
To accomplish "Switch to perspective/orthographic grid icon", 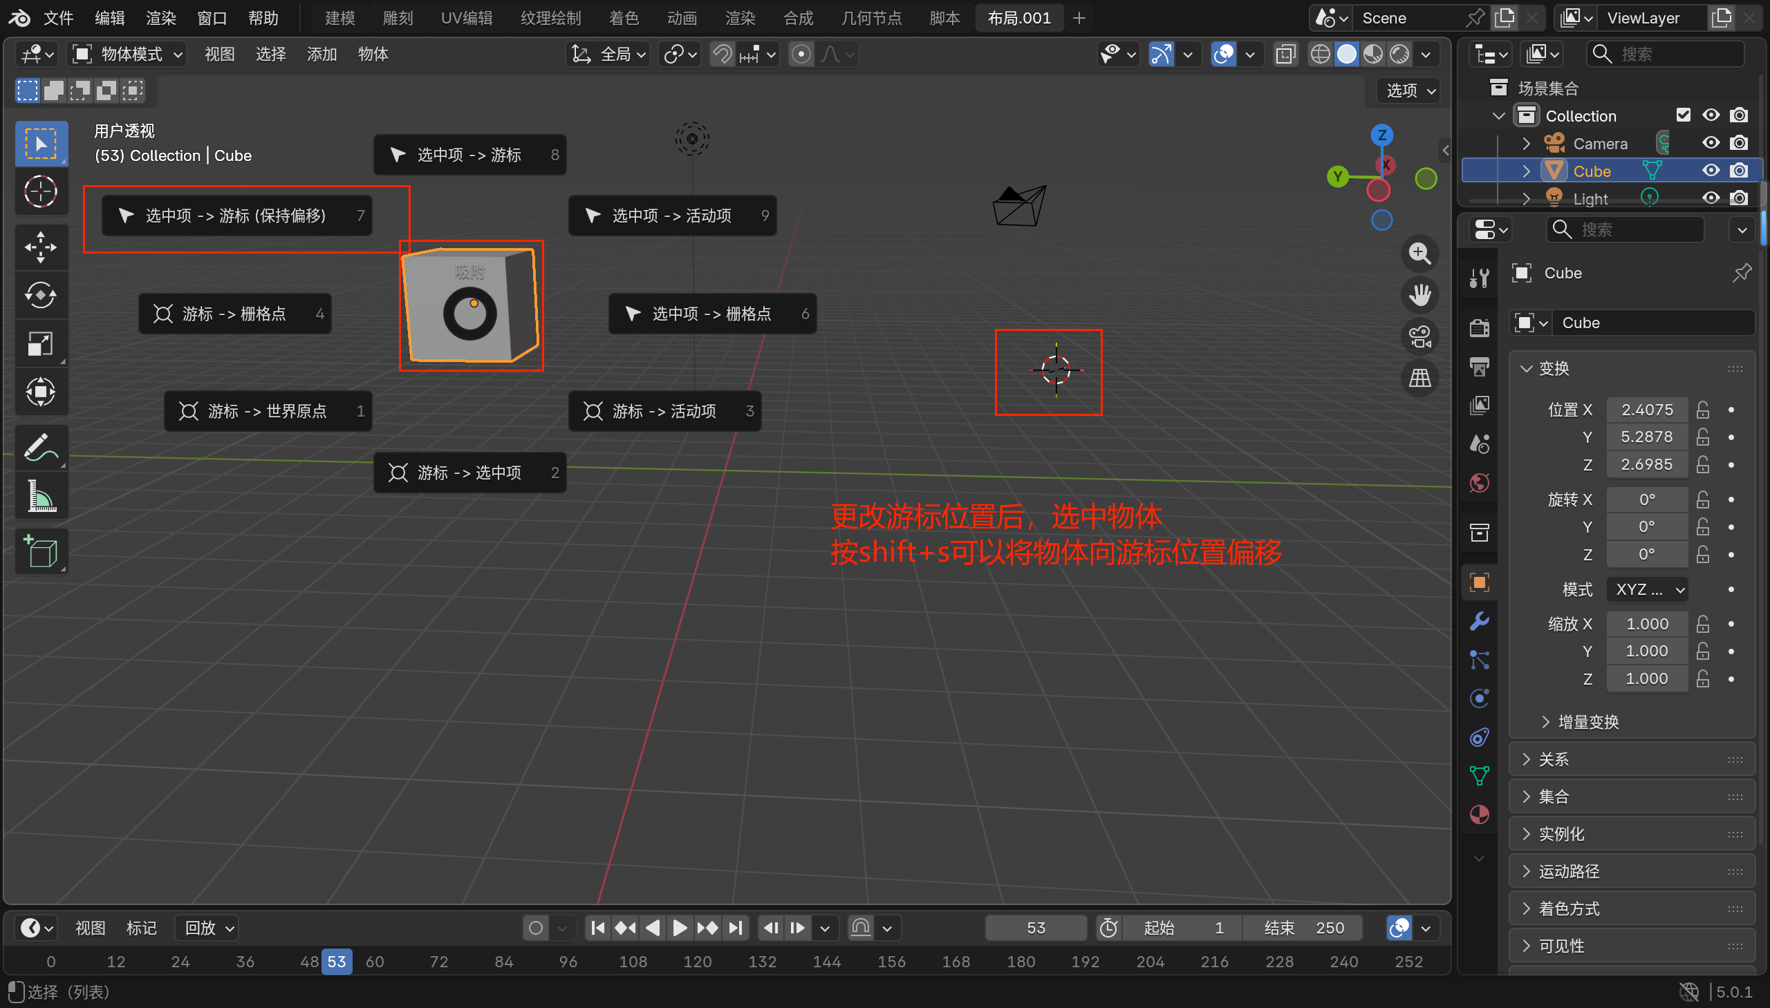I will pos(1419,379).
